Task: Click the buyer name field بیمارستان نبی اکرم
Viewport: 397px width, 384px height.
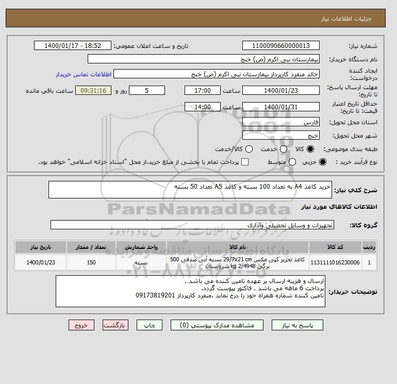Action: click(204, 59)
